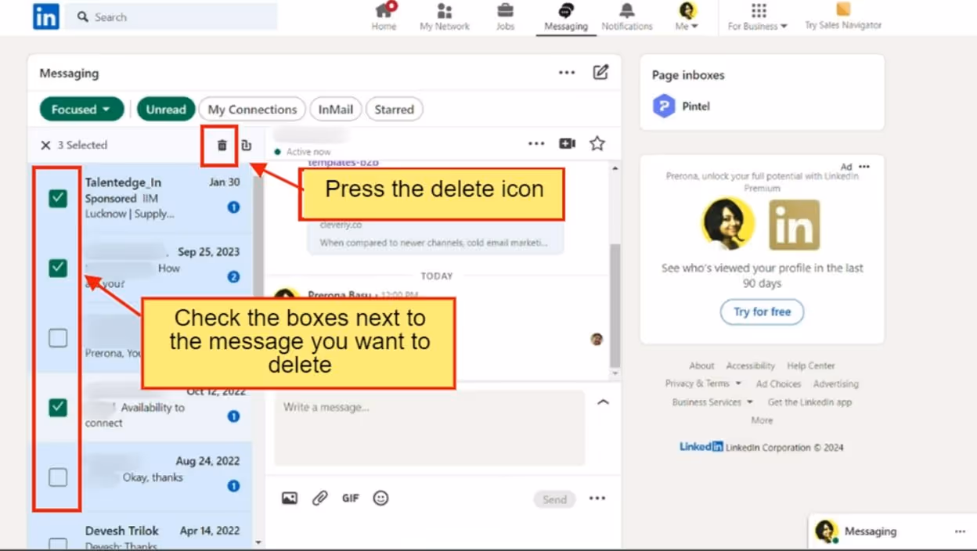Expand the Privacy & Terms dropdown
The image size is (977, 551).
pos(703,384)
